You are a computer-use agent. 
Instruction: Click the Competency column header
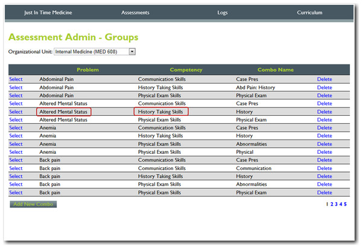tap(186, 70)
